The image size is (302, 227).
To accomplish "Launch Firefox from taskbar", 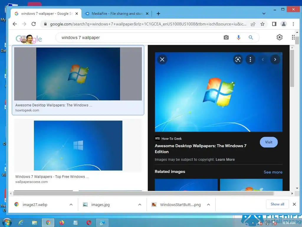I will (62, 223).
